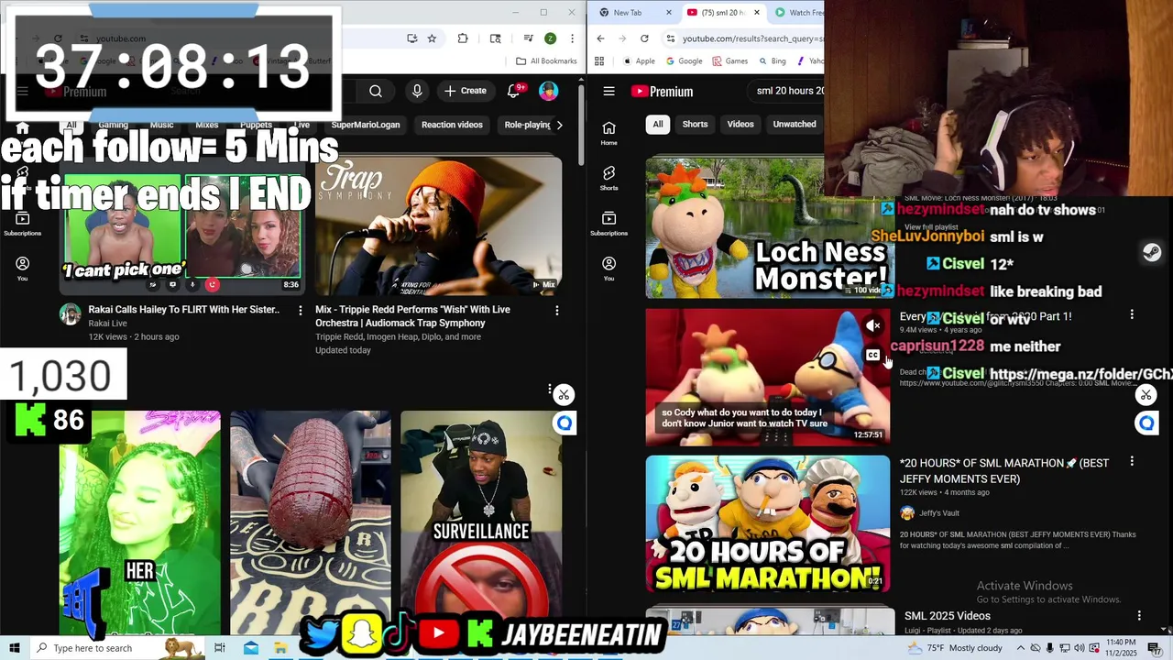Open Jeffy's Vault channel link
Screen dimensions: 1173x660
click(939, 513)
